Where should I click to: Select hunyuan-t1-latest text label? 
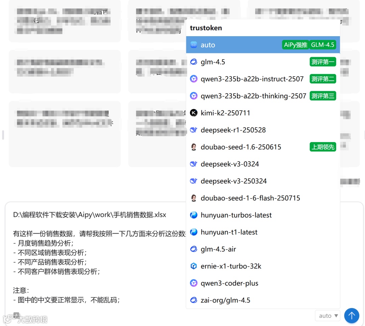tap(229, 232)
